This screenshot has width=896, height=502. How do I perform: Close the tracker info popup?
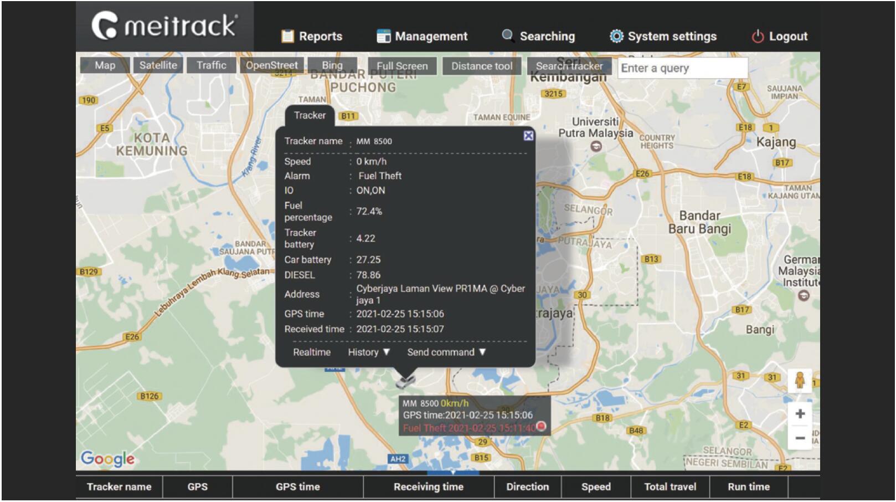528,136
